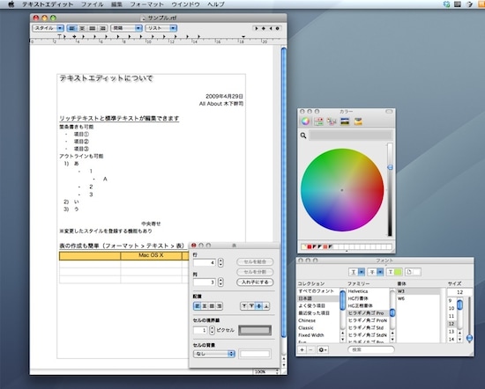Click the table rows stepper
The width and height of the screenshot is (485, 389).
coord(220,263)
